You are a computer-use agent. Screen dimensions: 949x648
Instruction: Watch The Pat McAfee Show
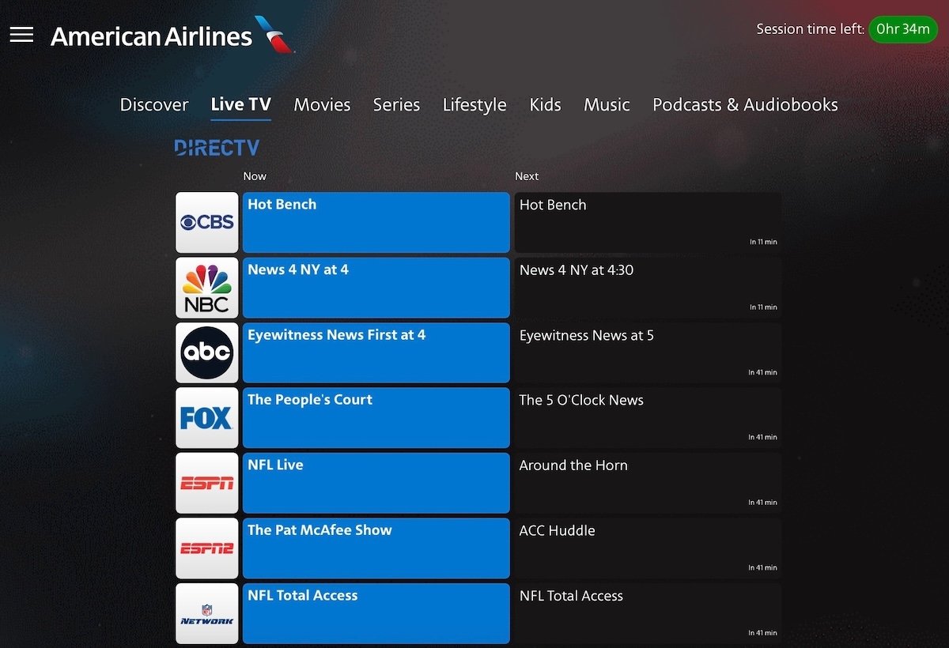point(376,548)
